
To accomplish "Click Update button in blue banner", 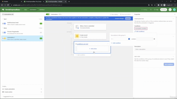I will tap(128, 18).
